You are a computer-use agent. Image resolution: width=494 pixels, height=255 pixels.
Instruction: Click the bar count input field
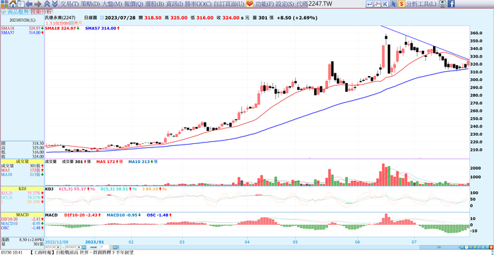point(105,247)
